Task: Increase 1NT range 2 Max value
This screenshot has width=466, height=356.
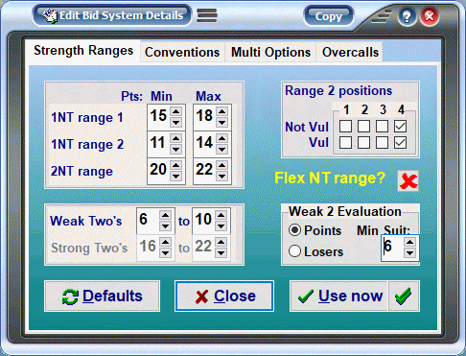Action: [221, 138]
